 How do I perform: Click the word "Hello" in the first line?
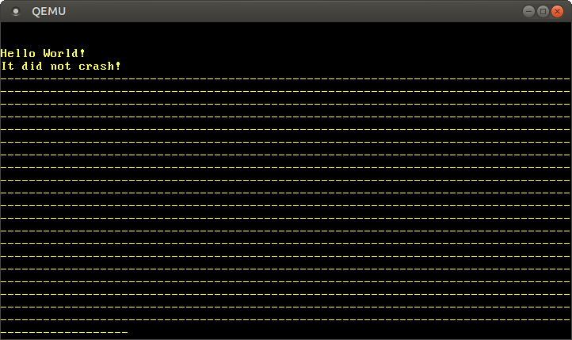[x=19, y=53]
